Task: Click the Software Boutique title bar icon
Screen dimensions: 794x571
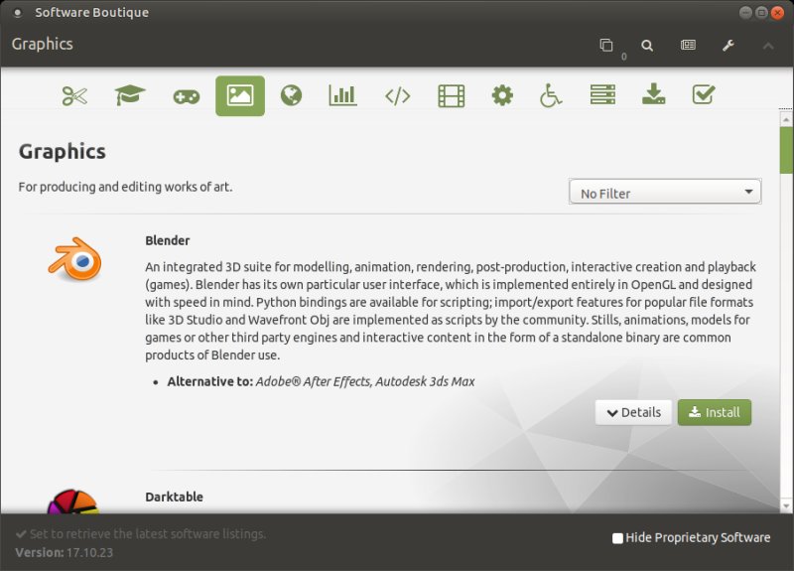Action: (x=18, y=13)
